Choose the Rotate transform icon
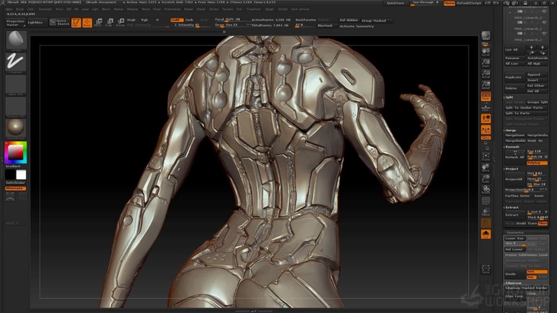The width and height of the screenshot is (557, 313). 119,22
